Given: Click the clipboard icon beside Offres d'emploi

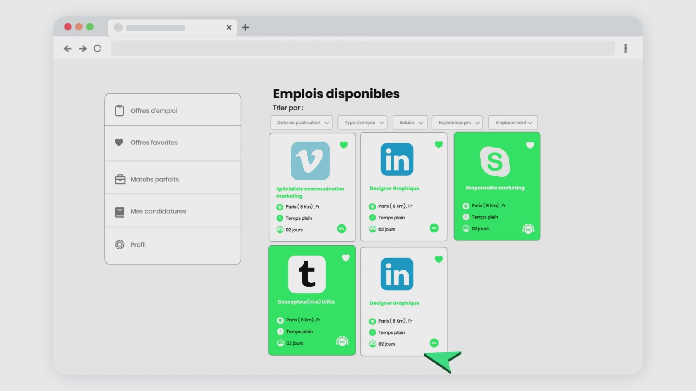Looking at the screenshot, I should [119, 111].
